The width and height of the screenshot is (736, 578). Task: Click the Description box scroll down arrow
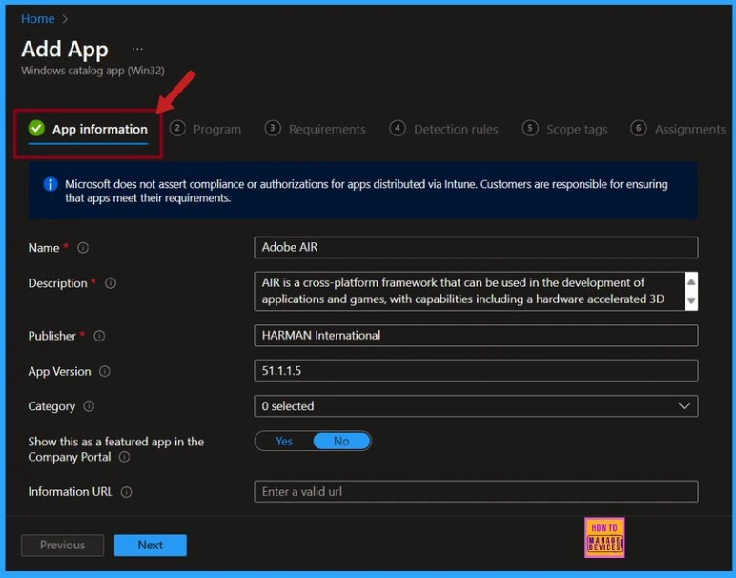(x=691, y=300)
